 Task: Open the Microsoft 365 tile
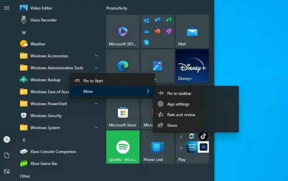[123, 32]
